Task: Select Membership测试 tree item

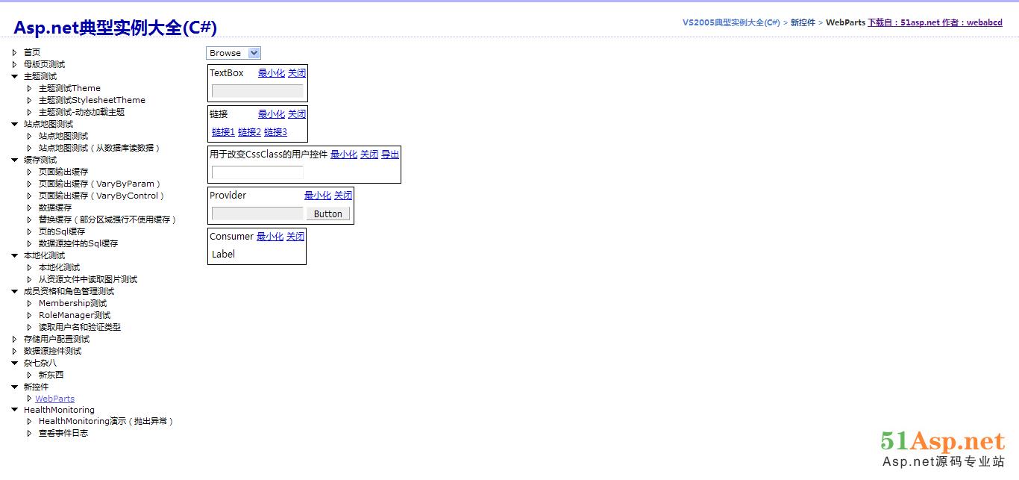Action: click(x=72, y=303)
